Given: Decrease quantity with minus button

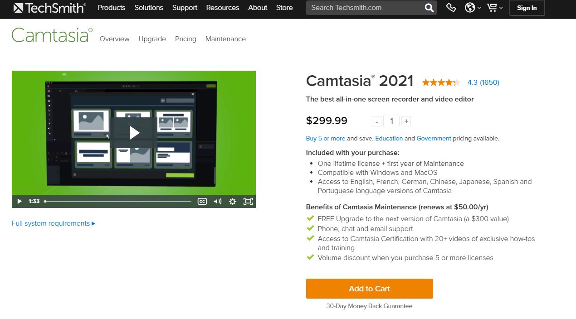Looking at the screenshot, I should pyautogui.click(x=376, y=121).
